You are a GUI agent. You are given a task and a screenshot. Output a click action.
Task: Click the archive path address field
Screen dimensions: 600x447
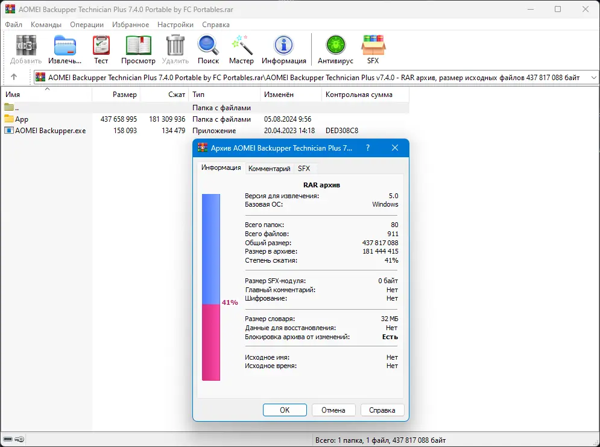(316, 78)
